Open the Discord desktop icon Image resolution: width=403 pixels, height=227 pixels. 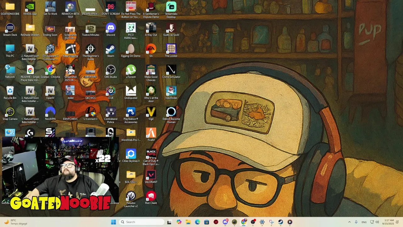click(x=111, y=30)
